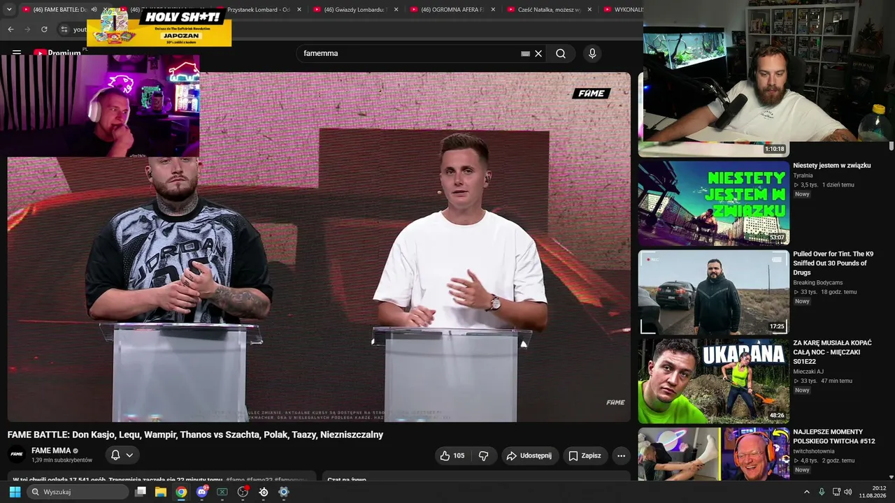895x503 pixels.
Task: Click the HOLY SH*T Japczan ad banner
Action: [159, 27]
